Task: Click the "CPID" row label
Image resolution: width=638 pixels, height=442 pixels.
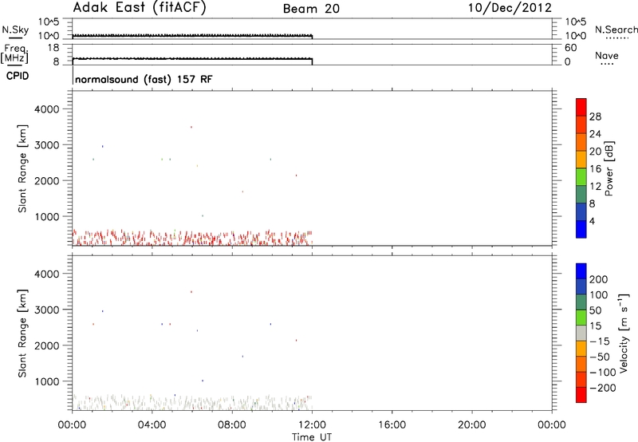Action: 18,76
